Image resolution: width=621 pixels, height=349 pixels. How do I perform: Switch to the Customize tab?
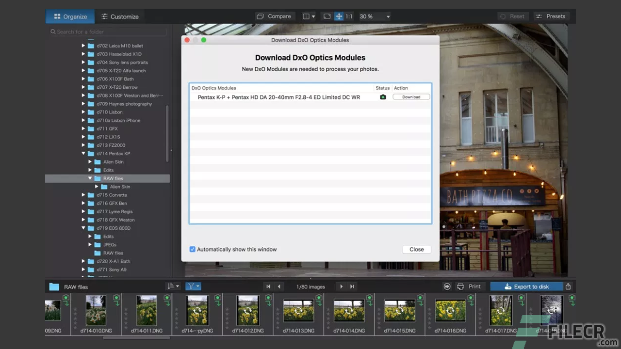tap(120, 16)
